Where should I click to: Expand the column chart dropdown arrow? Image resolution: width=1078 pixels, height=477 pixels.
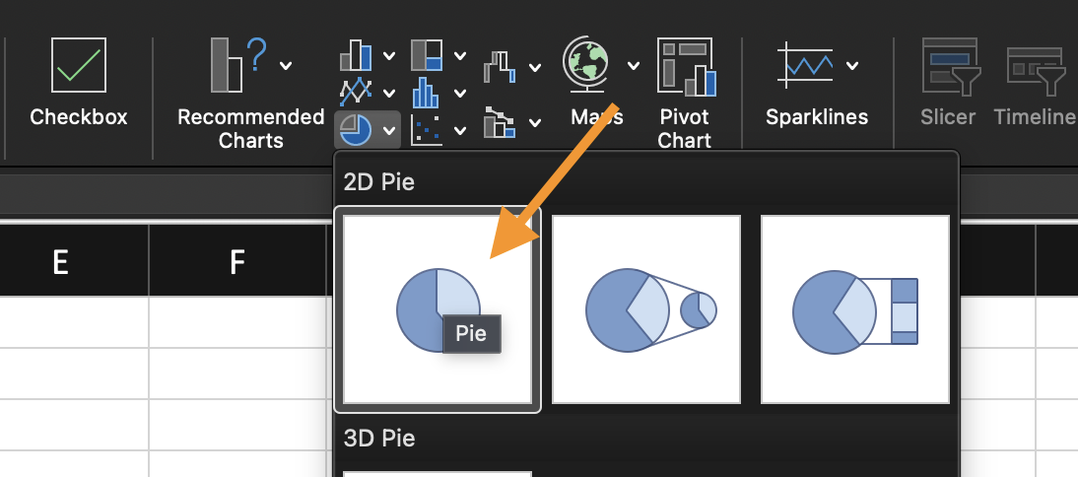coord(389,56)
